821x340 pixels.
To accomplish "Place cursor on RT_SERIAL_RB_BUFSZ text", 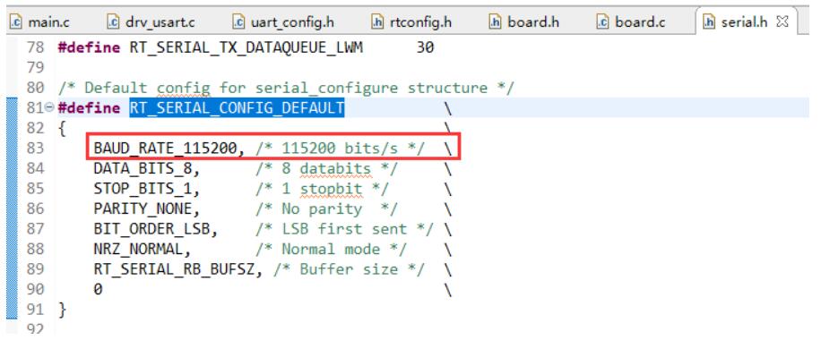I will (174, 269).
